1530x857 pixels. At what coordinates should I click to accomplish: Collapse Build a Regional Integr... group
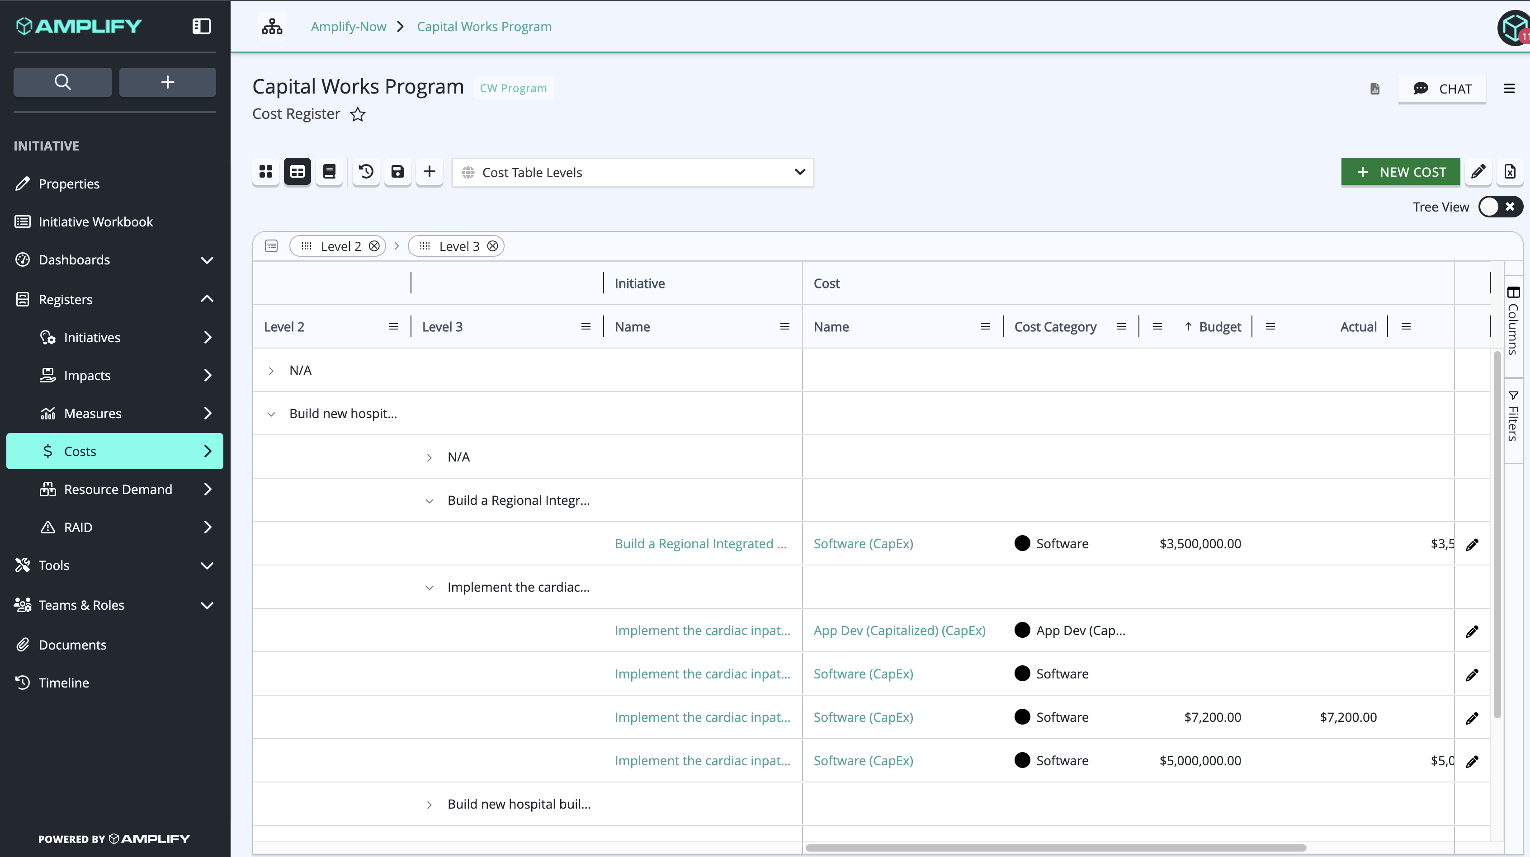click(x=430, y=501)
